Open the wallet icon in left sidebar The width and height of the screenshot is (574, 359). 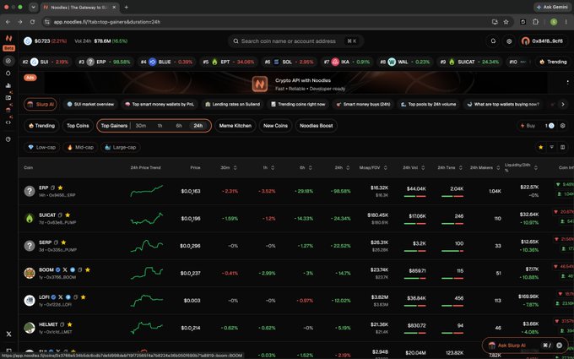point(8,98)
